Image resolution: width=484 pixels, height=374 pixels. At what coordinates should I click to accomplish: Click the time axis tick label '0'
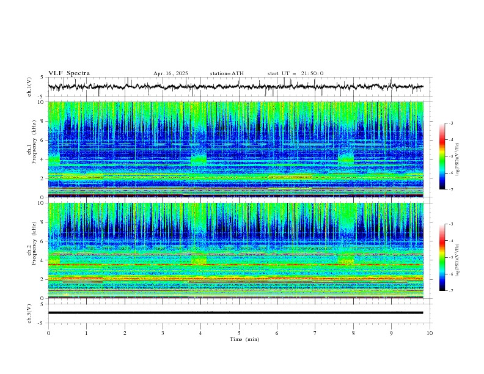[x=48, y=334]
